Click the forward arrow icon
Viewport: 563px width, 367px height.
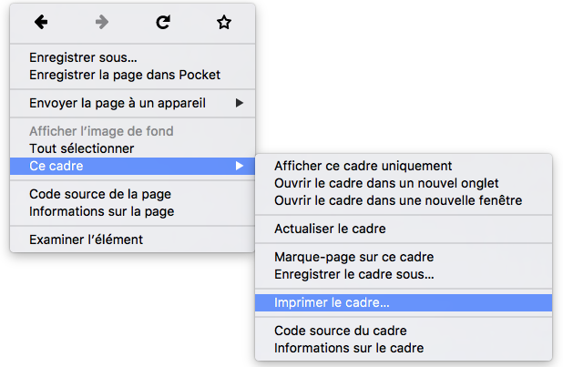coord(102,23)
